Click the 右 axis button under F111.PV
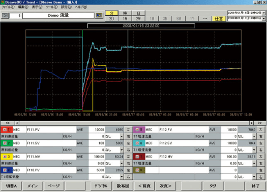This screenshot has height=192, width=267. tap(128, 136)
